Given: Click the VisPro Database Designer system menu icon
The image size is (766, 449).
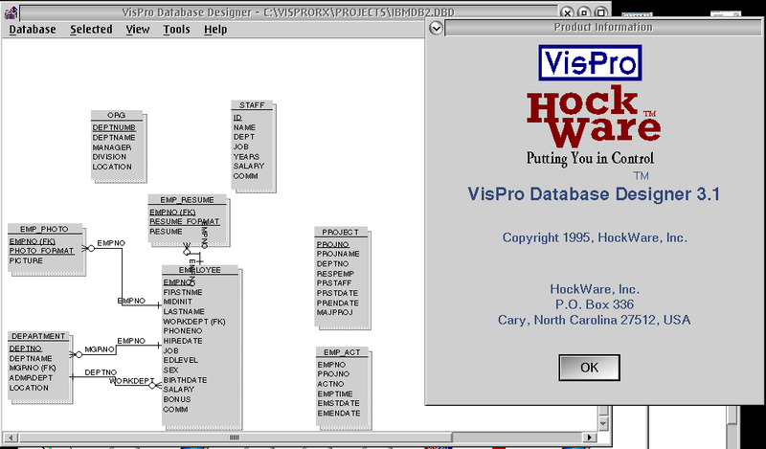Looking at the screenshot, I should tap(11, 12).
